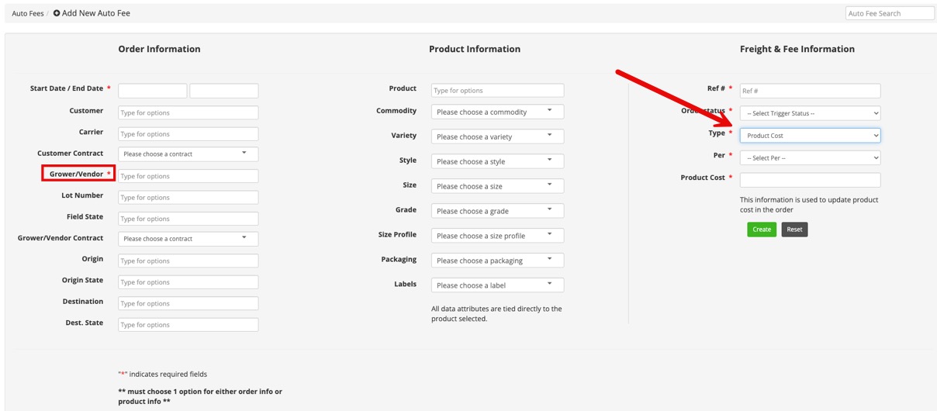This screenshot has width=937, height=411.
Task: Expand the Per selection dropdown
Action: [810, 158]
